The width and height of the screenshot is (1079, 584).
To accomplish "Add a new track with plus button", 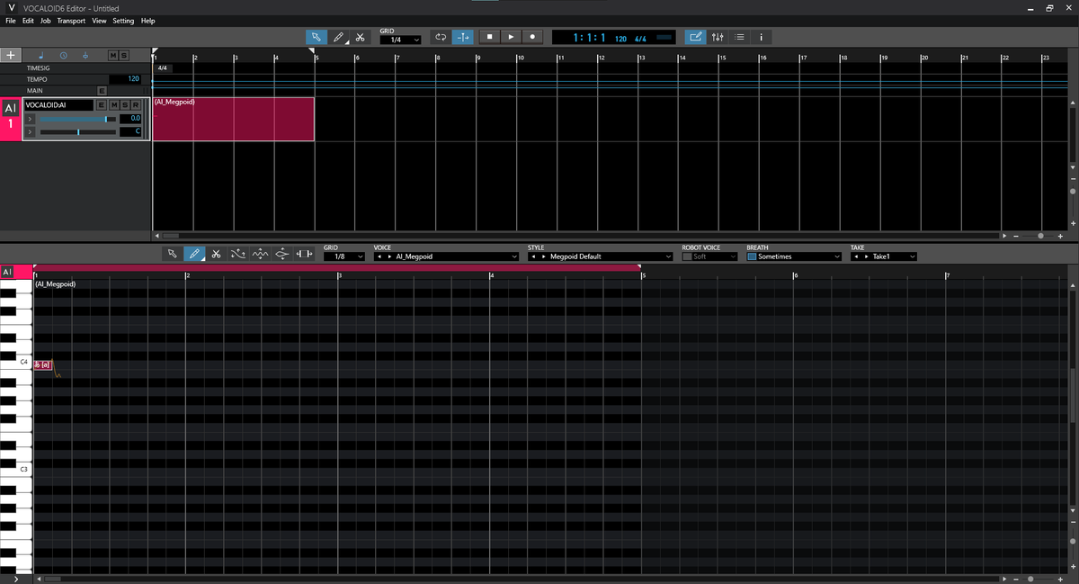I will coord(11,55).
